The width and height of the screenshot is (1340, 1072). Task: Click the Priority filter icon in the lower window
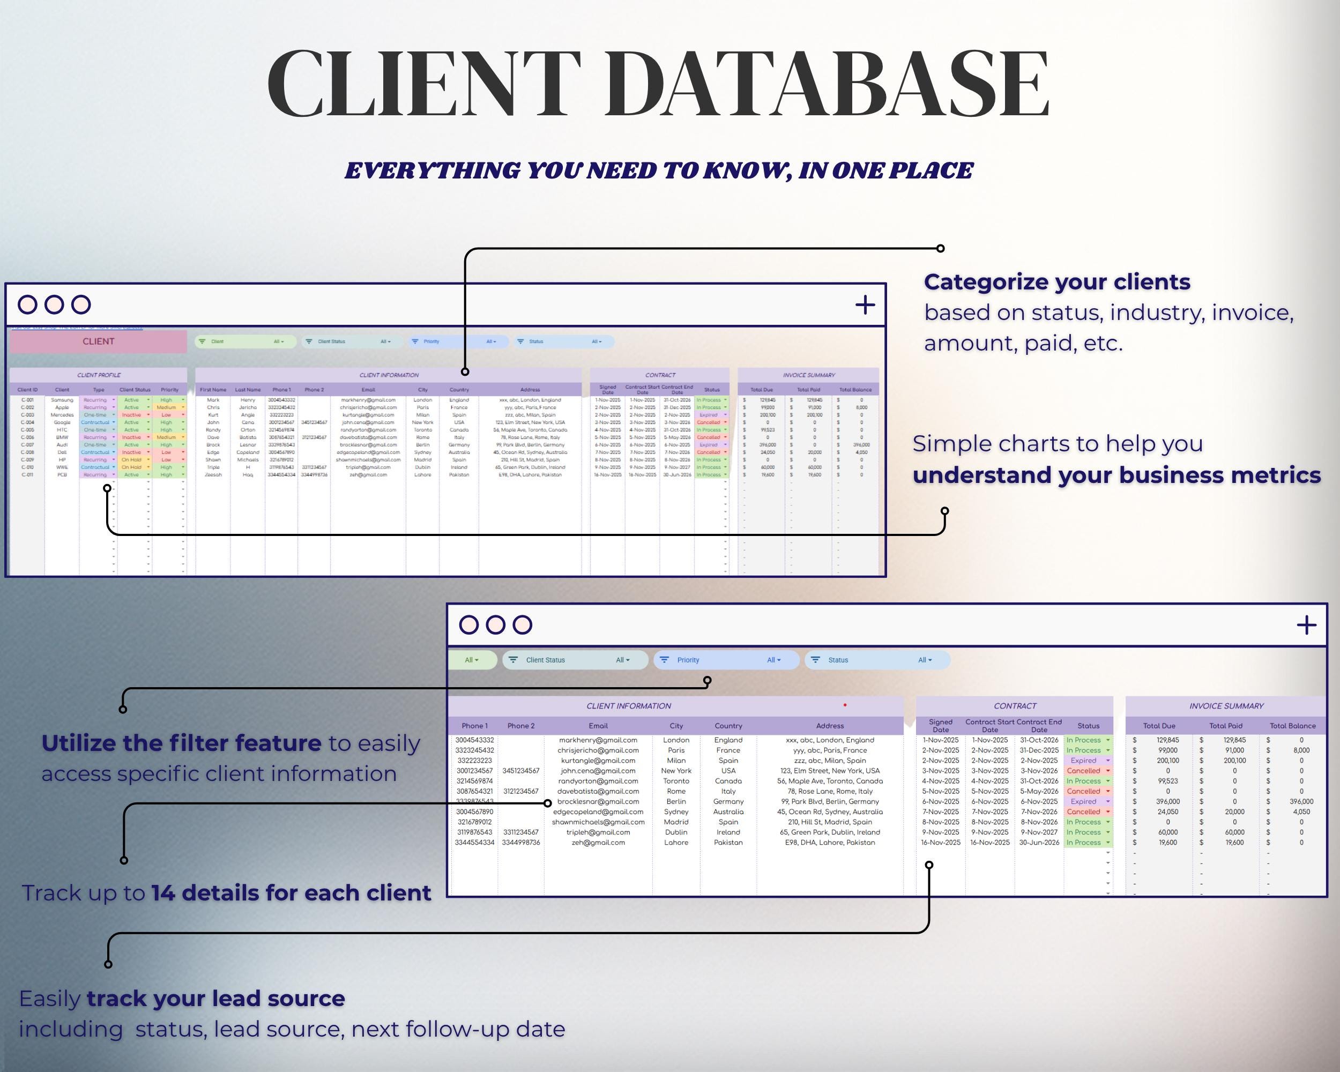[x=665, y=660]
